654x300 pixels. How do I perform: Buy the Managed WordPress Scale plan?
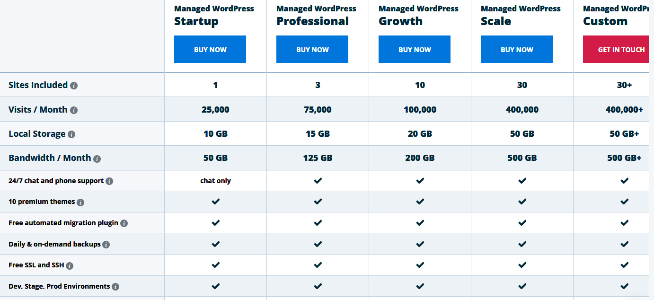[x=517, y=49]
